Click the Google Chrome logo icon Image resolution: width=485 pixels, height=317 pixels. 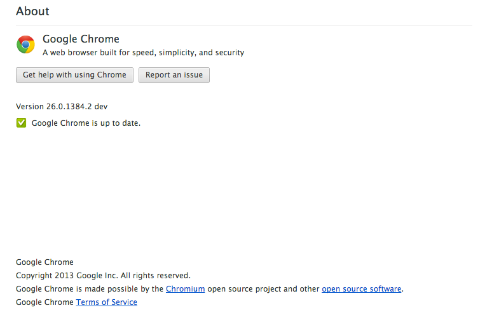click(x=25, y=44)
